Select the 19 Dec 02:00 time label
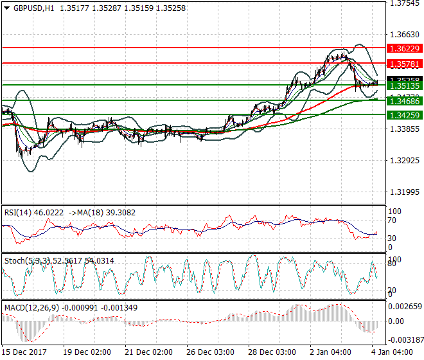424x360 pixels. pyautogui.click(x=87, y=352)
